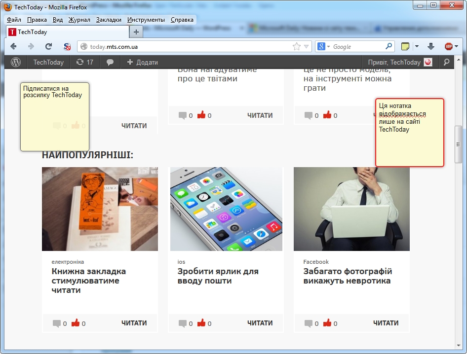Open the Инструменты menu
The width and height of the screenshot is (467, 354).
tap(146, 20)
